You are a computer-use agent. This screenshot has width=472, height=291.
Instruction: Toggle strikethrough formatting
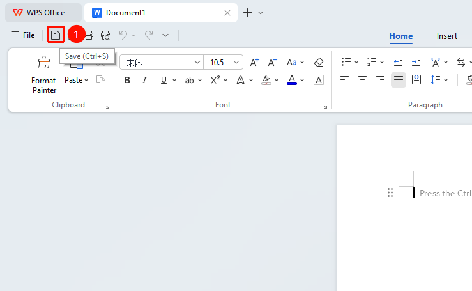189,80
